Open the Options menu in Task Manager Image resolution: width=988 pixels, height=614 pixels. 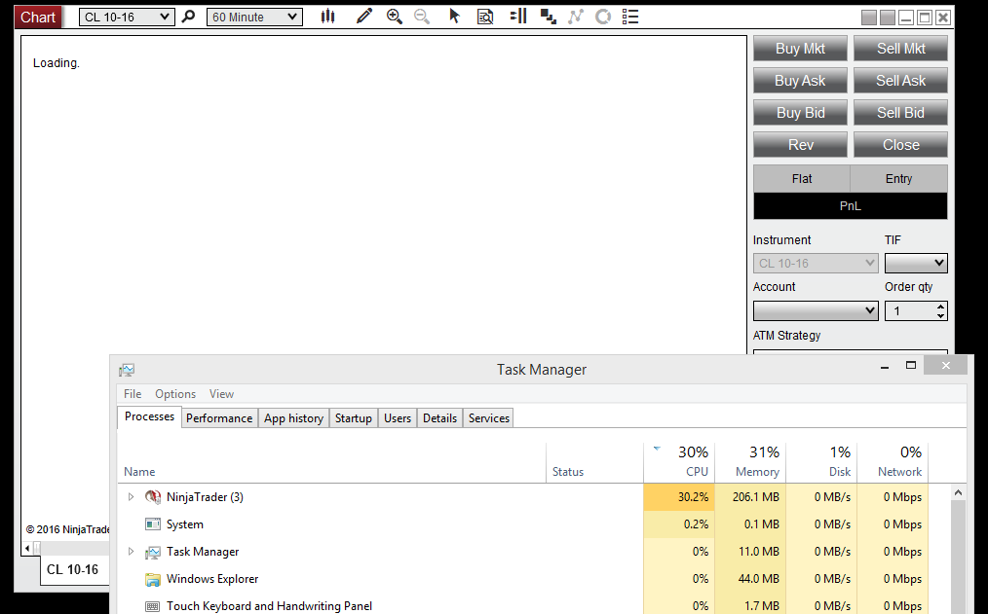tap(175, 394)
